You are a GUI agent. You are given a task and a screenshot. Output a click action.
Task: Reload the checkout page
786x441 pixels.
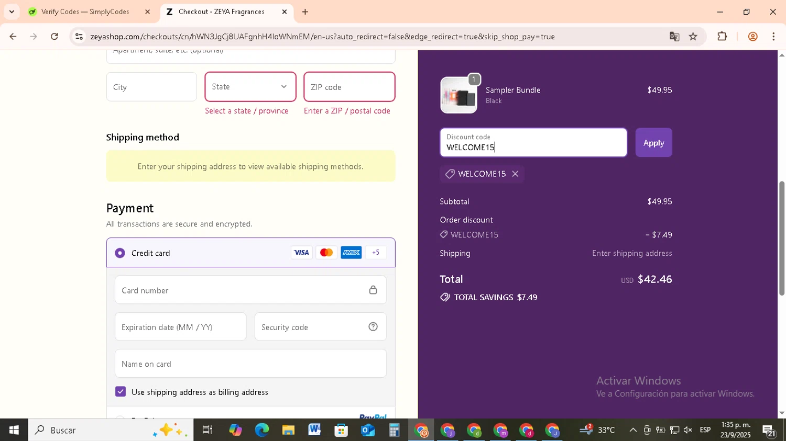pyautogui.click(x=54, y=37)
